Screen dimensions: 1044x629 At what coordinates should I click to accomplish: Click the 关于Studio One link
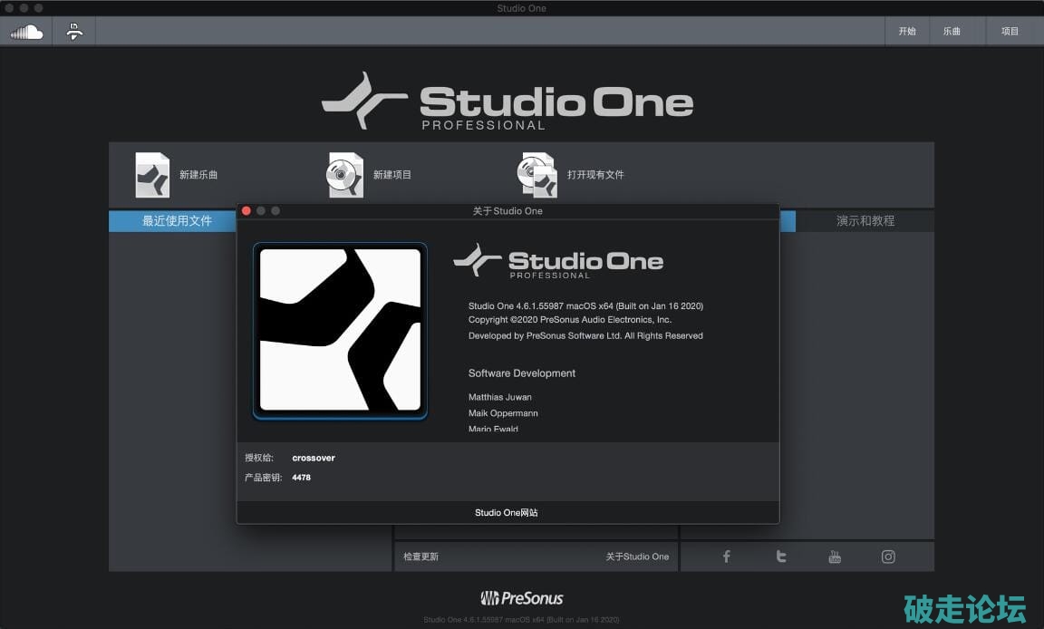point(637,556)
